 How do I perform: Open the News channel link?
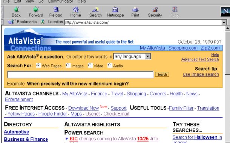point(192,93)
